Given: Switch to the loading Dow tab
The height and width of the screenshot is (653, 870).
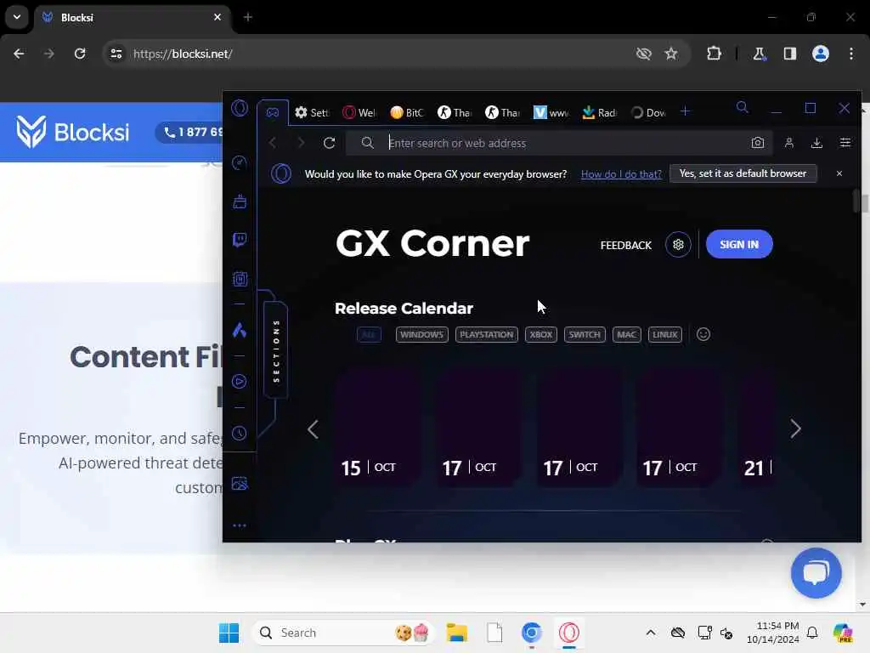Looking at the screenshot, I should 648,112.
